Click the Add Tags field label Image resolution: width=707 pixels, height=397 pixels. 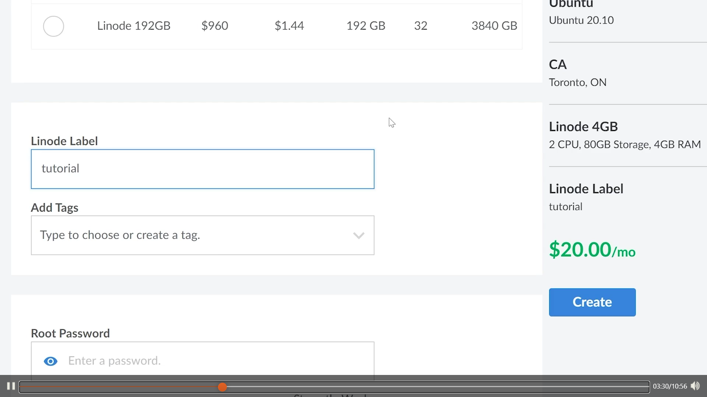coord(54,208)
